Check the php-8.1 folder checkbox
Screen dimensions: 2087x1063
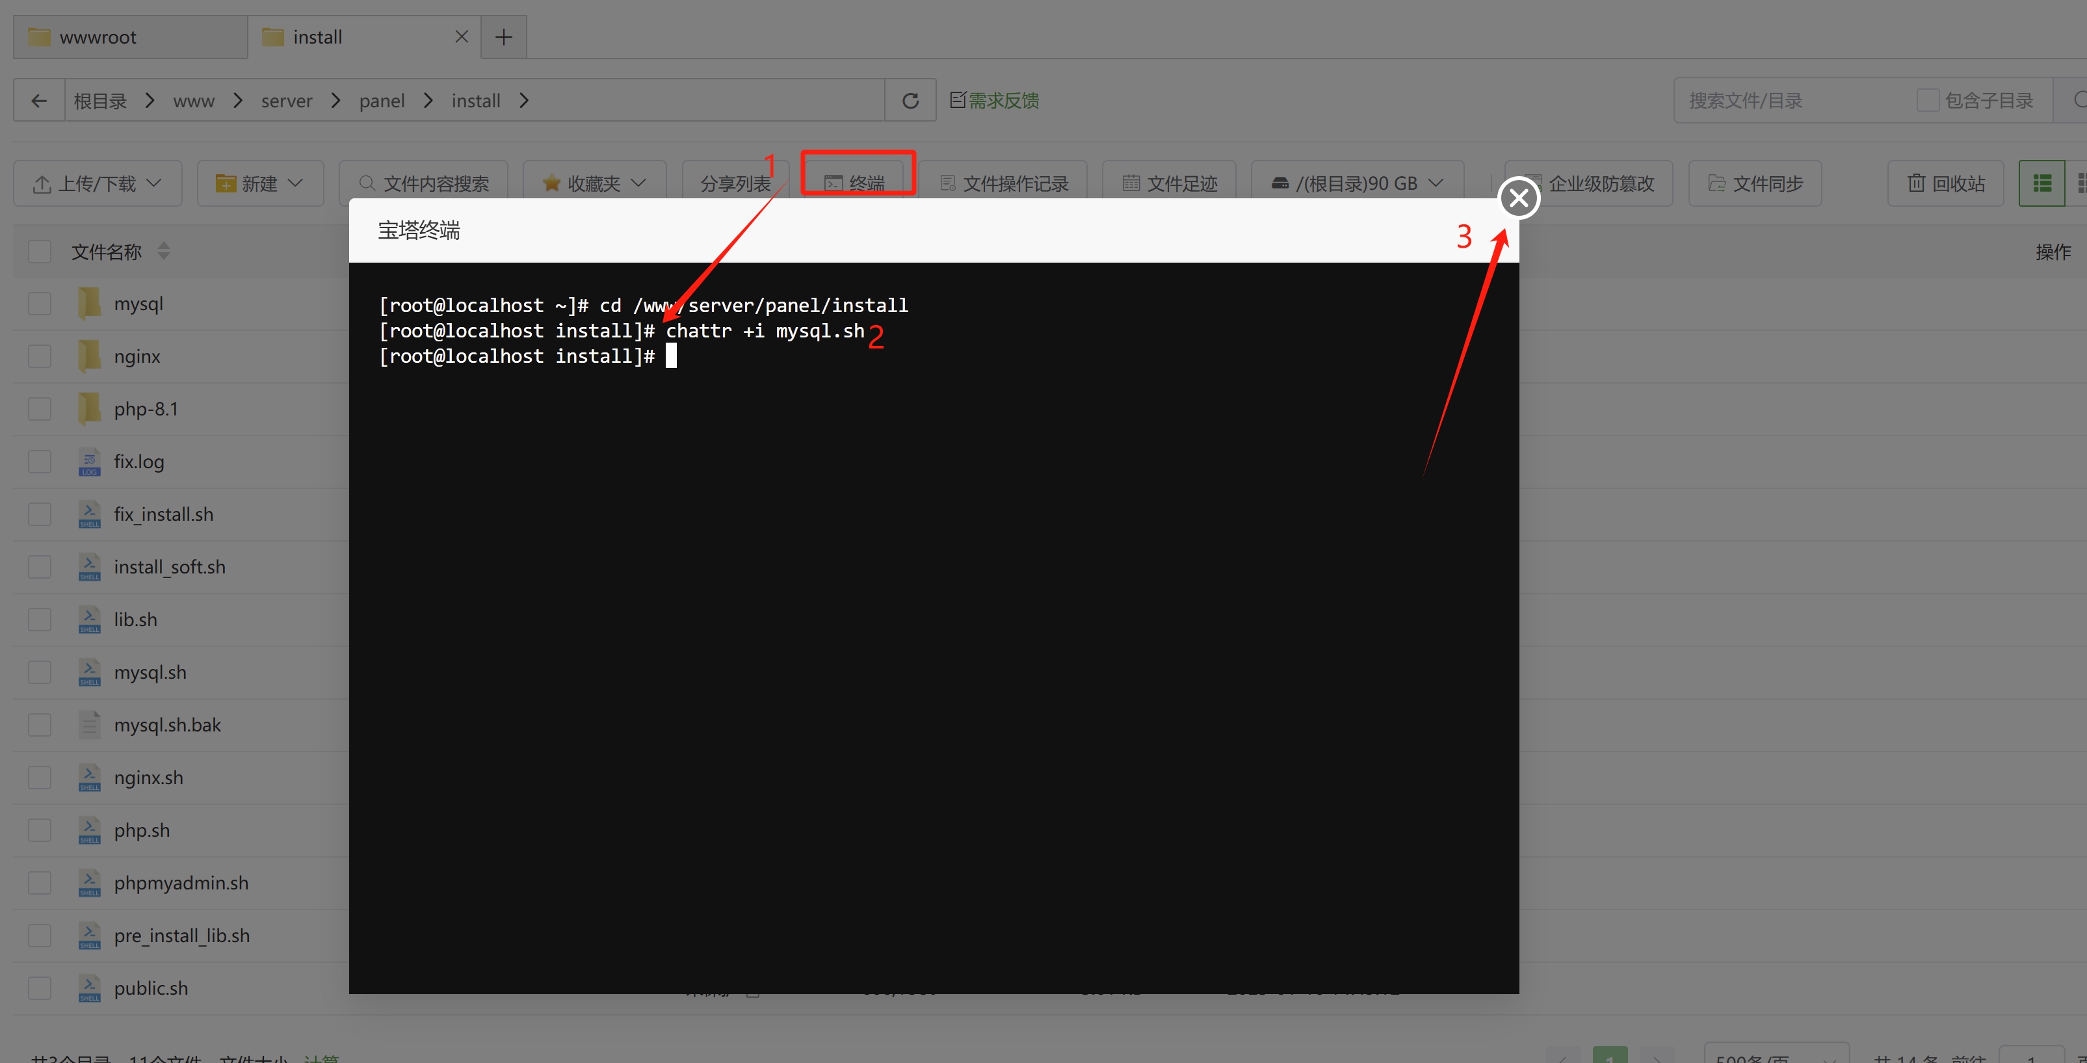click(40, 409)
